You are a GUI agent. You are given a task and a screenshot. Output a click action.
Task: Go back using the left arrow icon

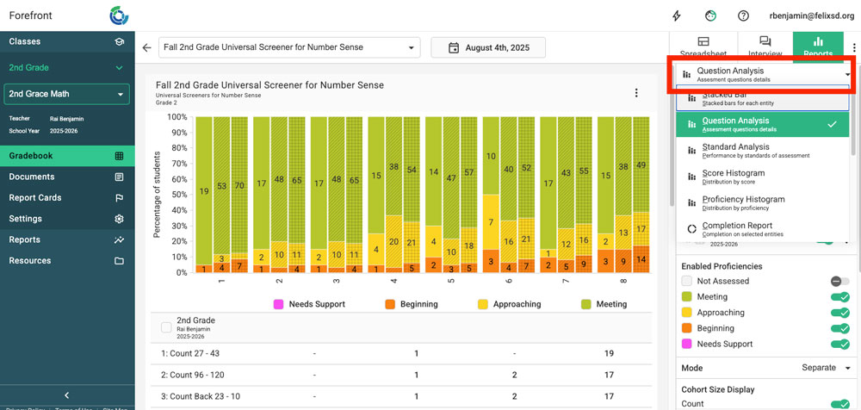point(146,48)
